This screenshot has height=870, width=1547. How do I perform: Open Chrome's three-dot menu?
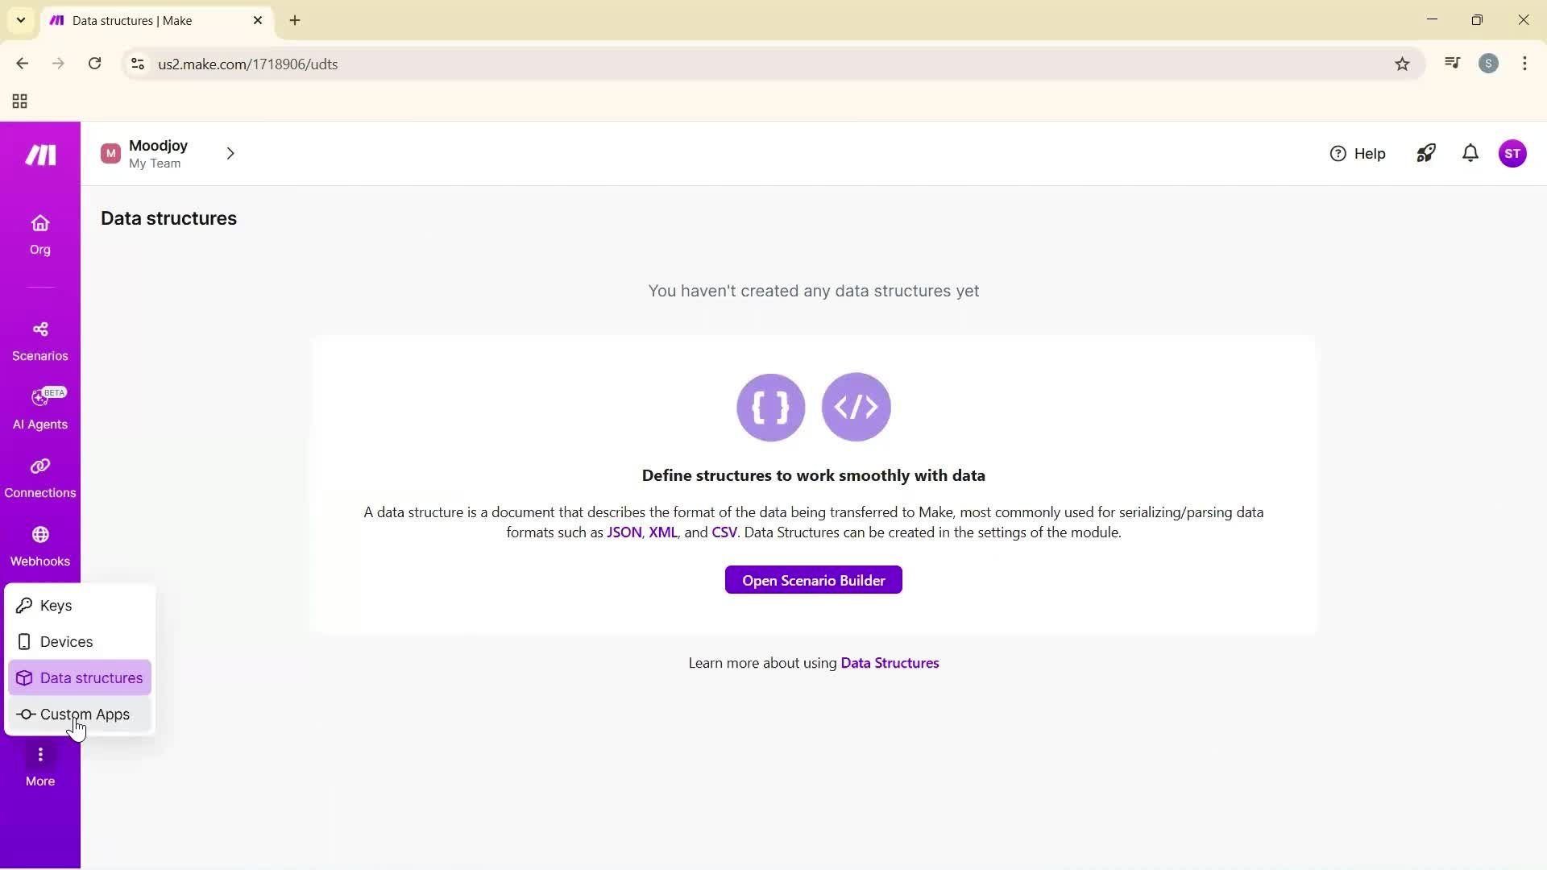pyautogui.click(x=1524, y=64)
